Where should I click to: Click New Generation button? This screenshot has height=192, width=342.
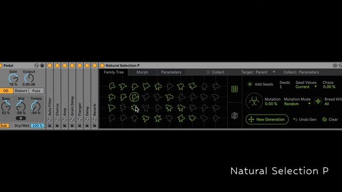(x=267, y=119)
